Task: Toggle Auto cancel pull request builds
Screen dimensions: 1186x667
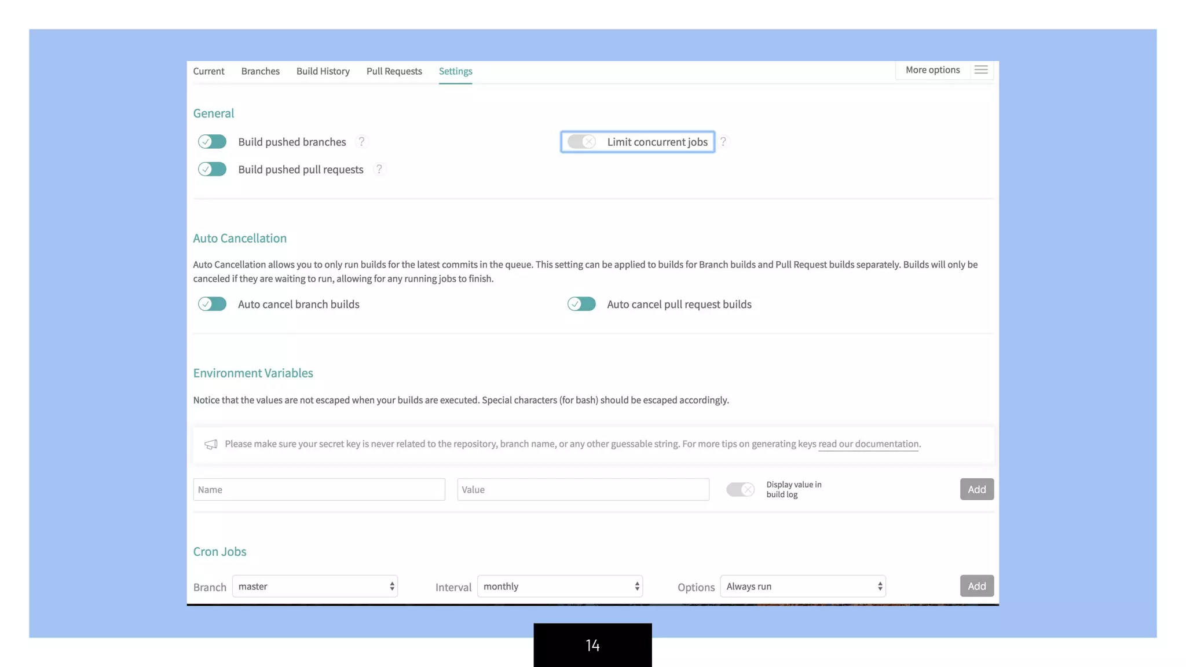Action: point(581,304)
